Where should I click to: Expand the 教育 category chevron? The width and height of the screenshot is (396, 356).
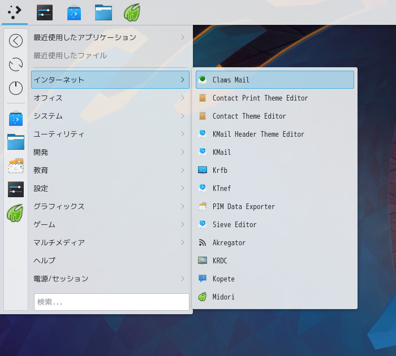pyautogui.click(x=183, y=170)
